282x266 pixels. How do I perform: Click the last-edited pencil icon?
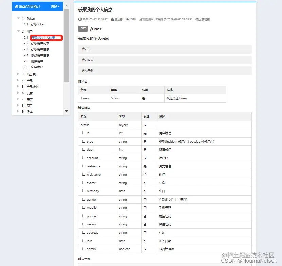click(x=140, y=19)
